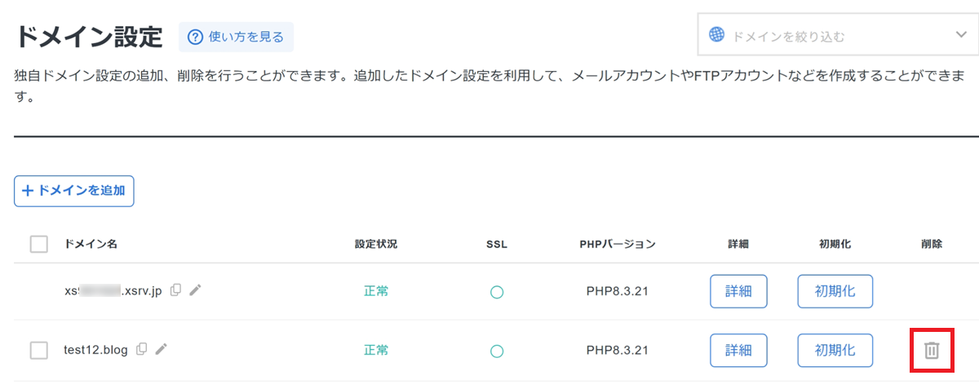Toggle the select-all checkbox in table header
Screen dimensions: 979x389
[x=38, y=244]
